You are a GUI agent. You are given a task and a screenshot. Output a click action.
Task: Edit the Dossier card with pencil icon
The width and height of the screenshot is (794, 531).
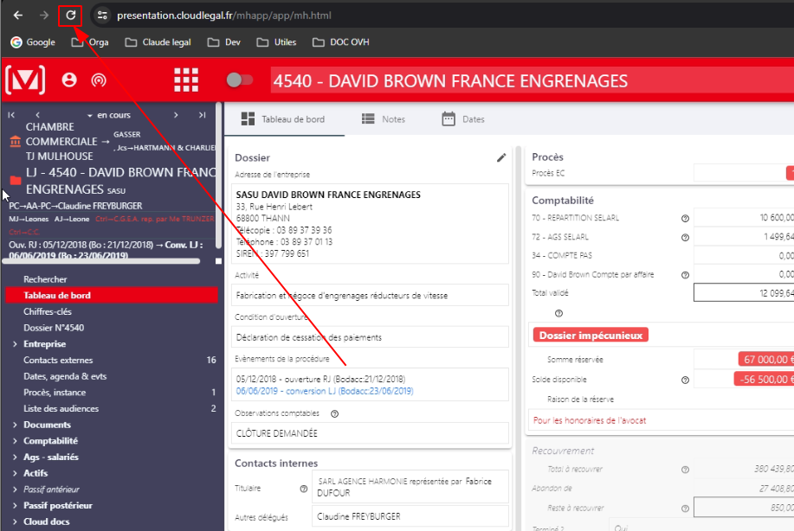(501, 157)
